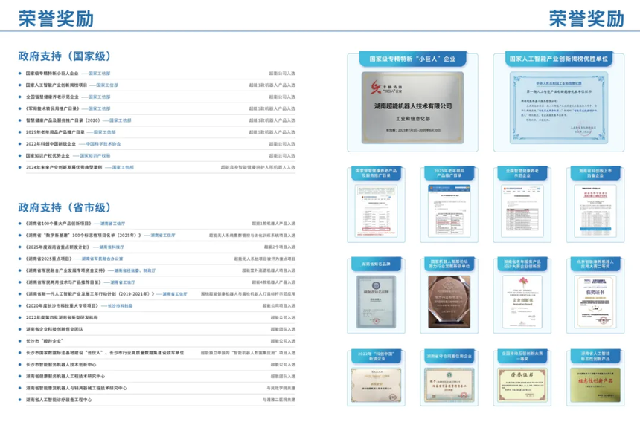Screen dimensions: 640x422
Task: Click the 超能无人系统项目被评为重点项目 text
Action: pos(264,259)
